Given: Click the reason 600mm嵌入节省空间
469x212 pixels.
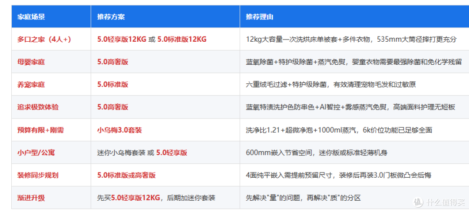Looking at the screenshot, I should 317,152.
